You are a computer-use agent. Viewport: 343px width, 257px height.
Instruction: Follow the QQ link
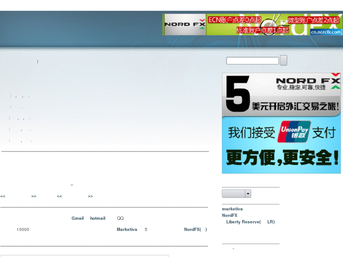[120, 218]
